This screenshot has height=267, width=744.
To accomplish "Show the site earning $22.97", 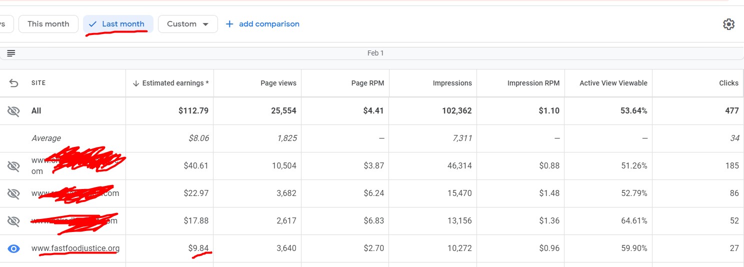I will (13, 193).
